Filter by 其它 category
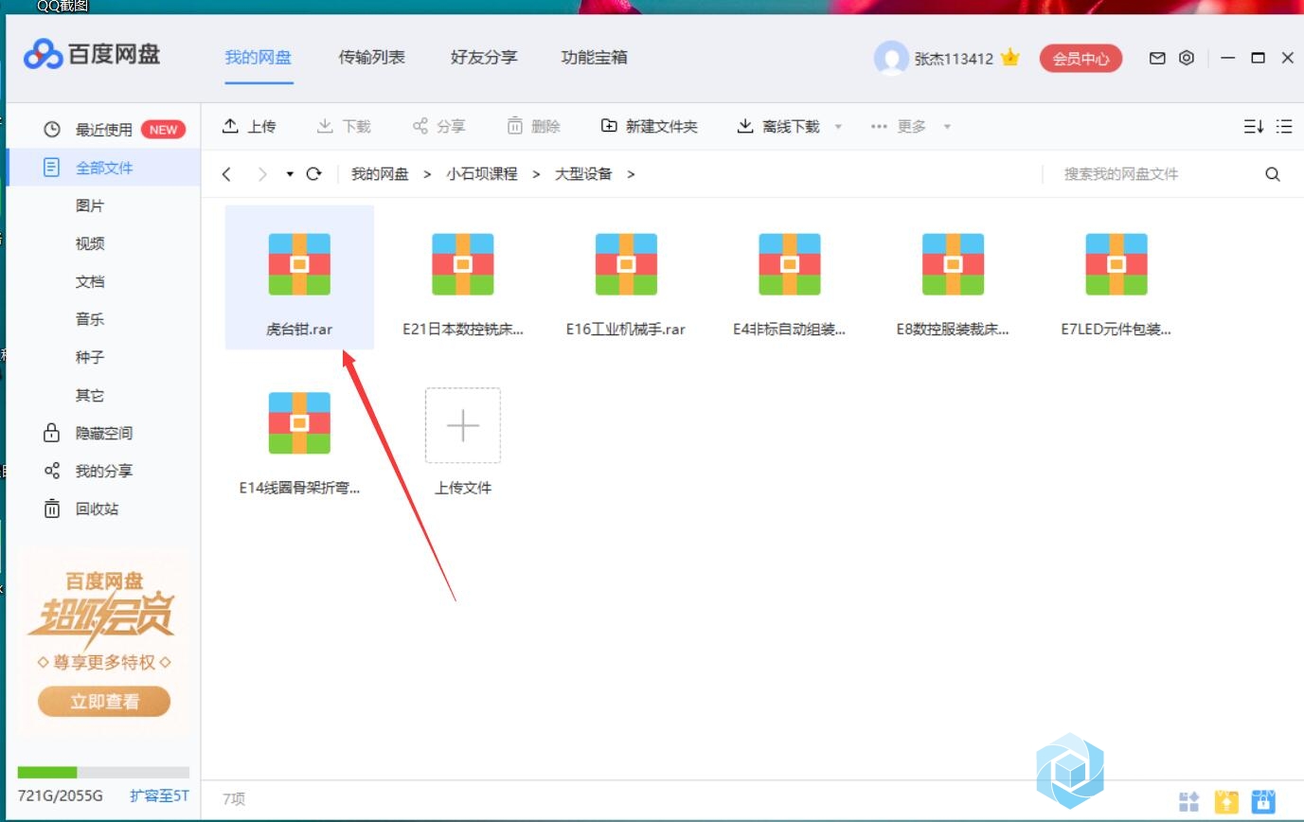 pos(90,395)
